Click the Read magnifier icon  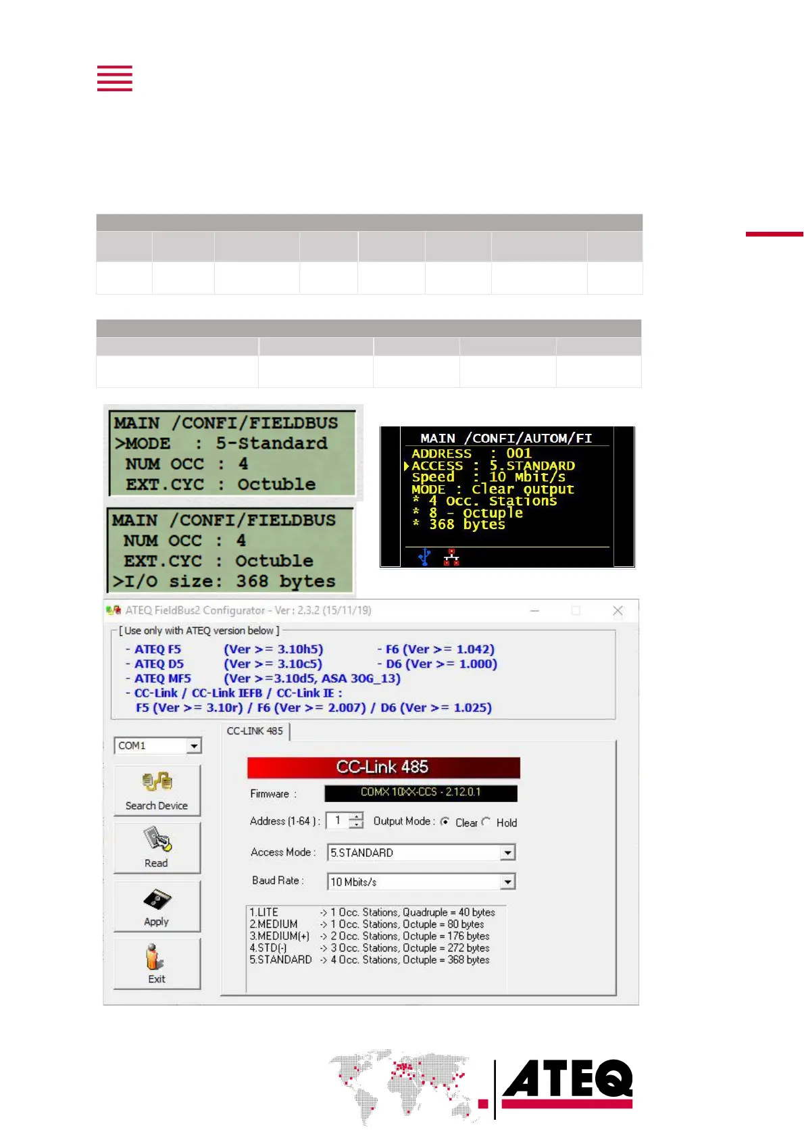pos(157,839)
